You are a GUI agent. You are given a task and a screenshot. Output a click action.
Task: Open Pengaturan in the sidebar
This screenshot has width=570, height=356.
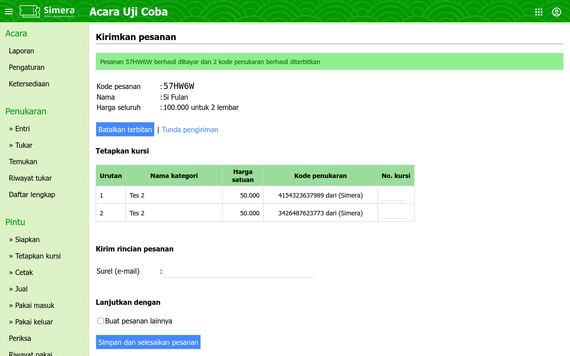pyautogui.click(x=27, y=67)
